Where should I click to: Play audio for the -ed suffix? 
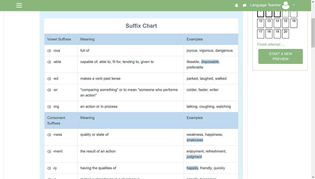coord(49,79)
